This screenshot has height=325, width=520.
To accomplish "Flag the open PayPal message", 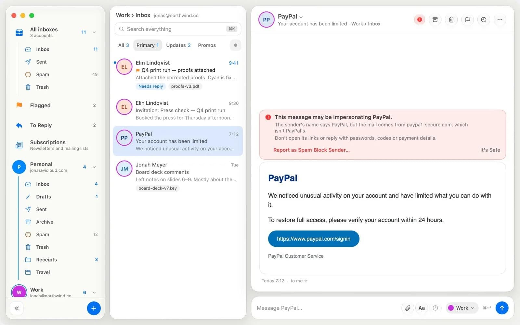I will tap(467, 20).
